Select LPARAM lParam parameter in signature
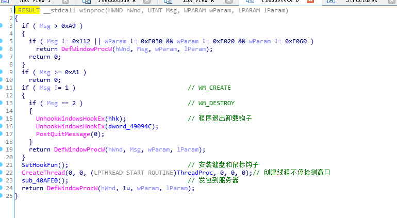 pyautogui.click(x=261, y=10)
